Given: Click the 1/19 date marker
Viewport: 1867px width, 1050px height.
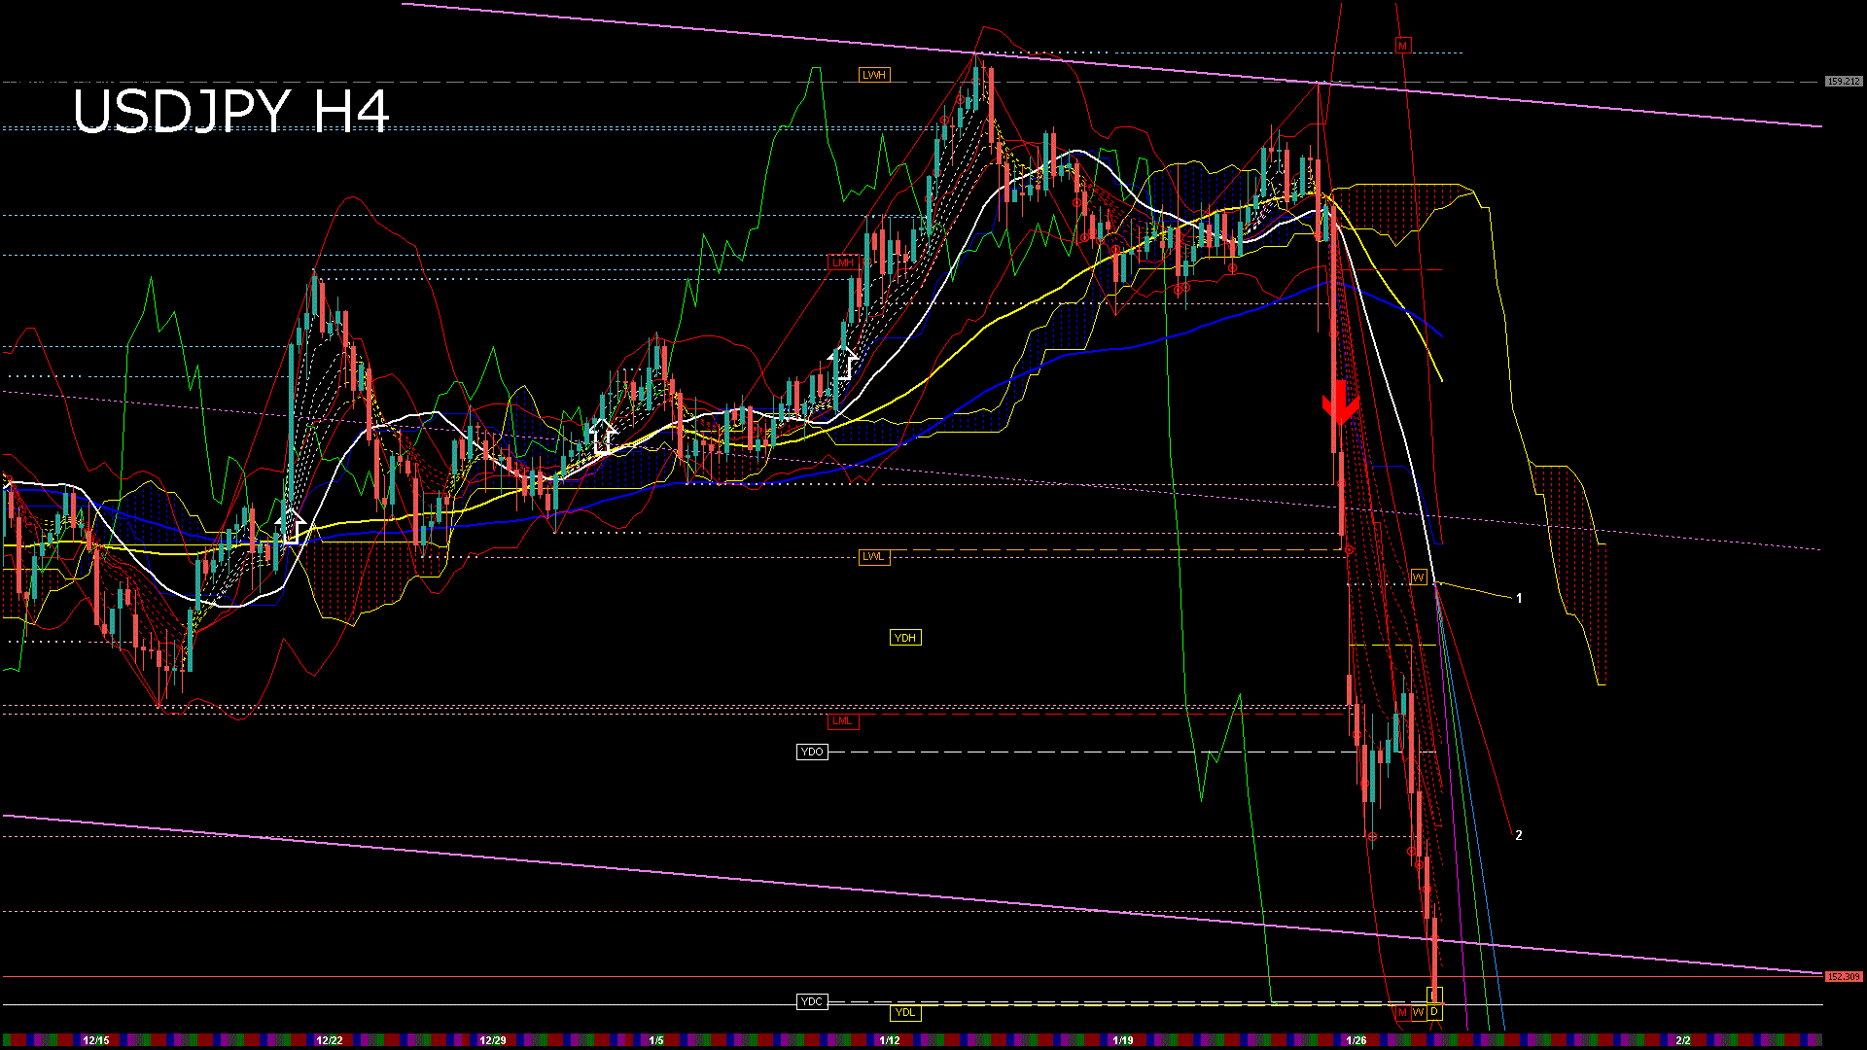Looking at the screenshot, I should [1123, 1040].
